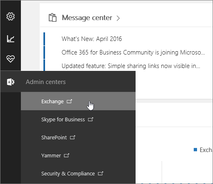Open the Settings gear in sidebar
Viewport: 213px width, 184px height.
coord(11,16)
